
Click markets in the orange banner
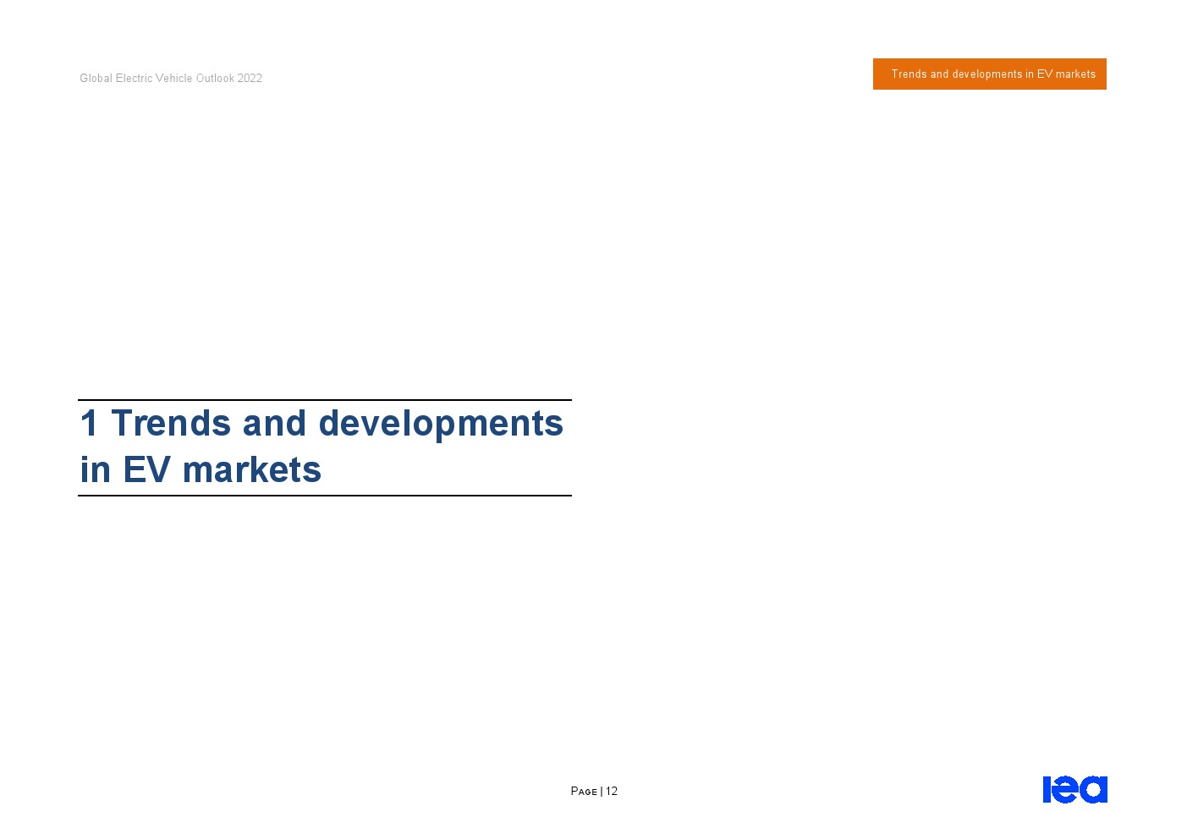1075,74
